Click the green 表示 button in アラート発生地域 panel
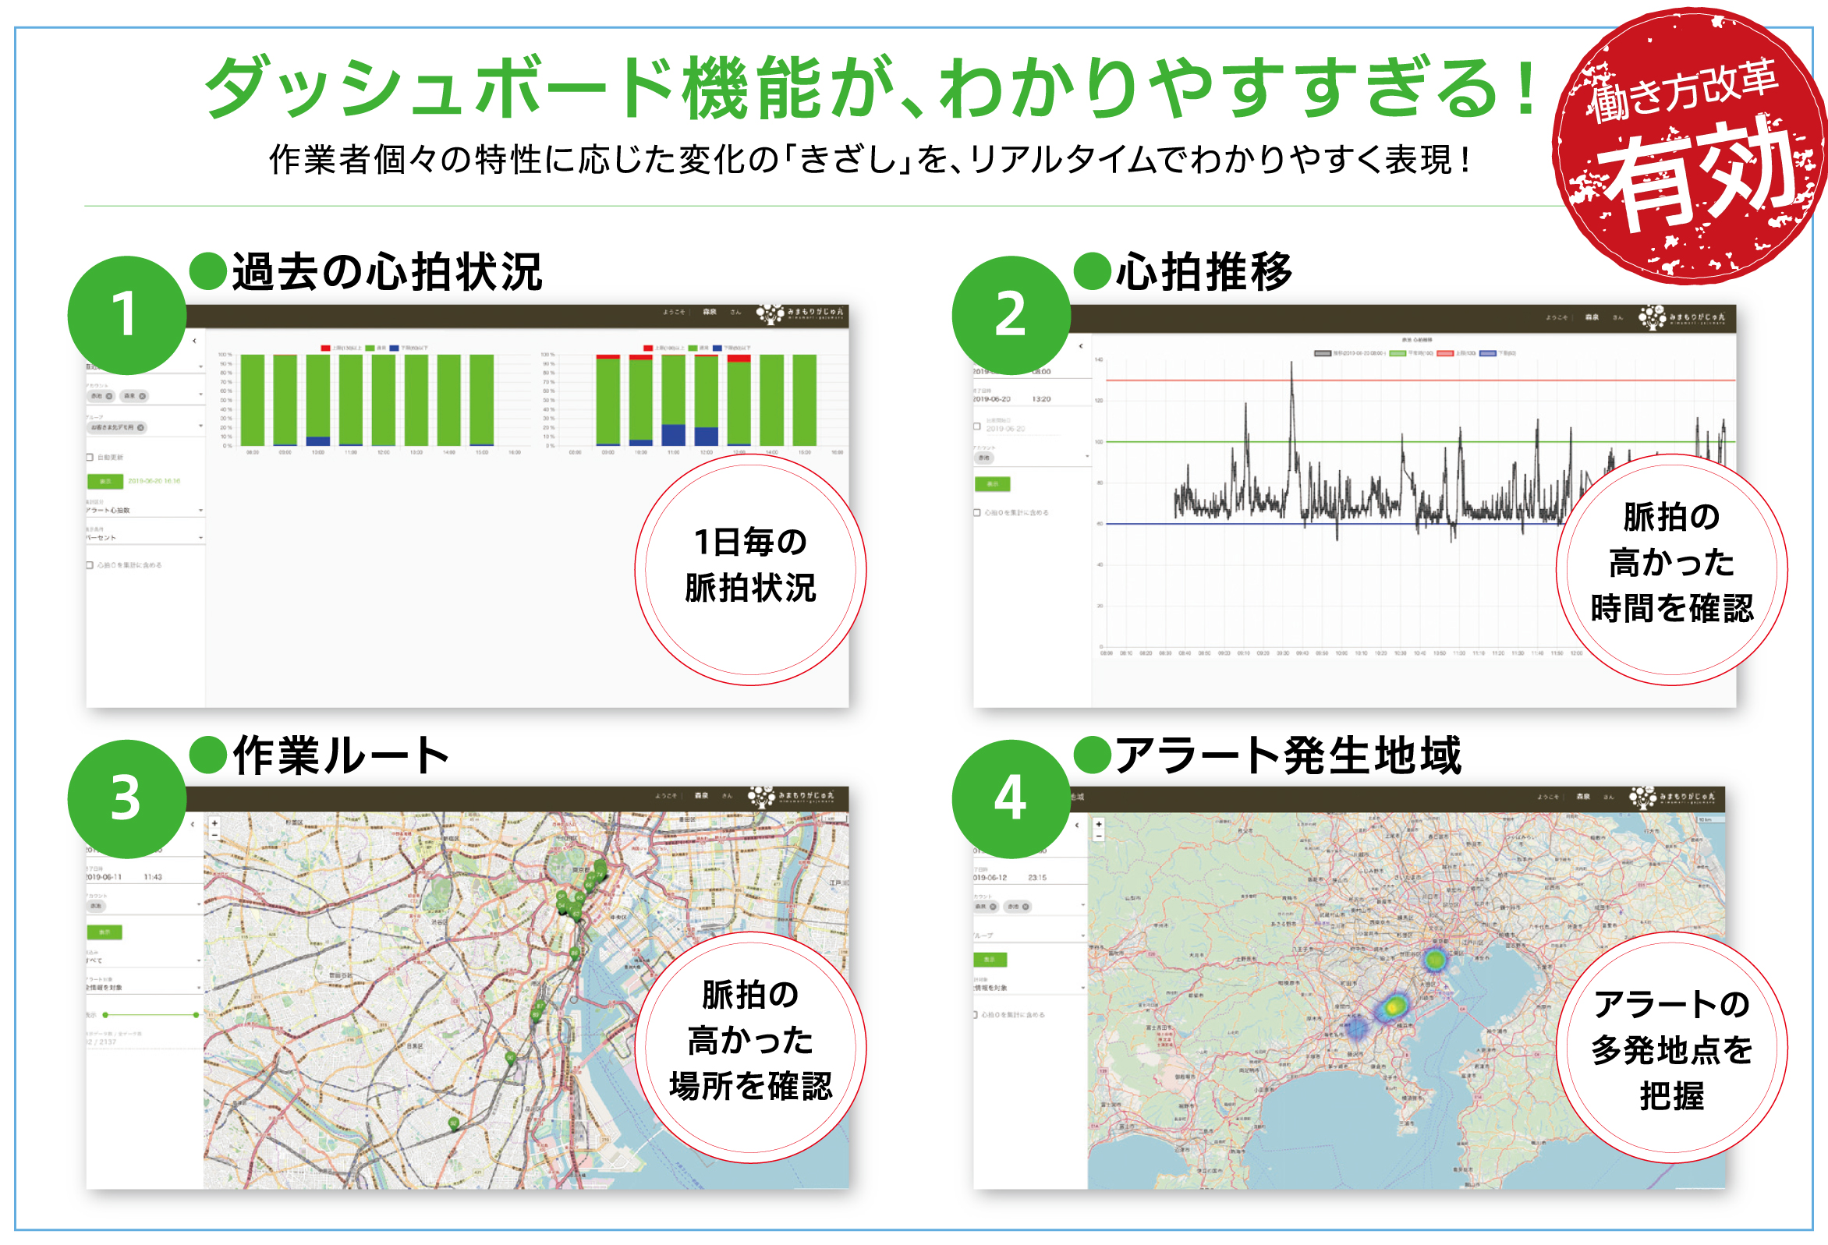Image resolution: width=1828 pixels, height=1245 pixels. coord(990,960)
